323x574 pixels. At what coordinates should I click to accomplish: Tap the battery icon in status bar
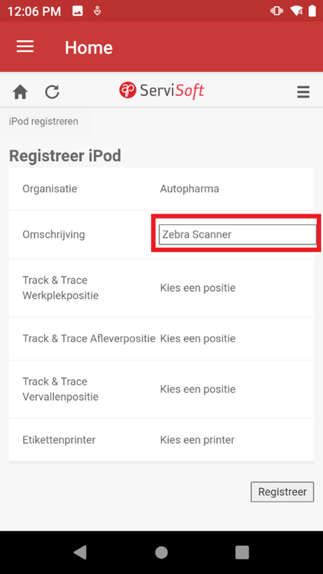pyautogui.click(x=312, y=11)
